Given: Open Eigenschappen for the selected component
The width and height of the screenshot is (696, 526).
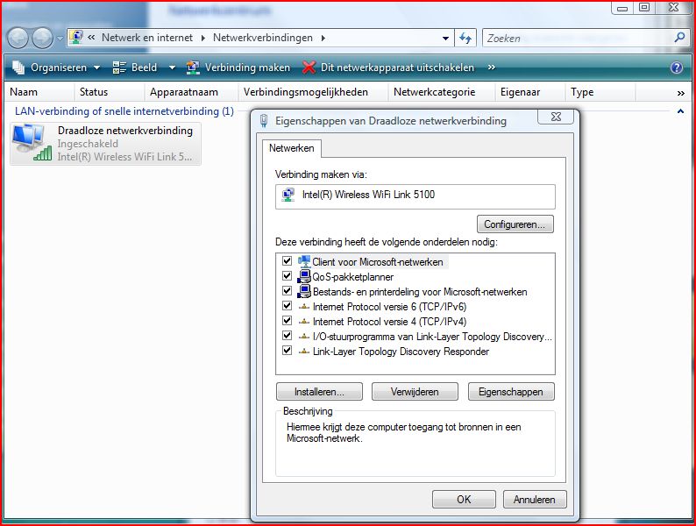Looking at the screenshot, I should [511, 392].
